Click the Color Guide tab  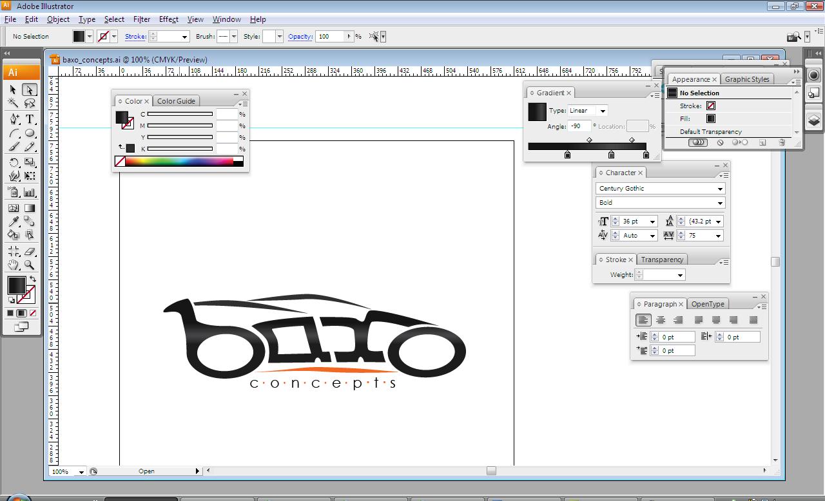[176, 101]
